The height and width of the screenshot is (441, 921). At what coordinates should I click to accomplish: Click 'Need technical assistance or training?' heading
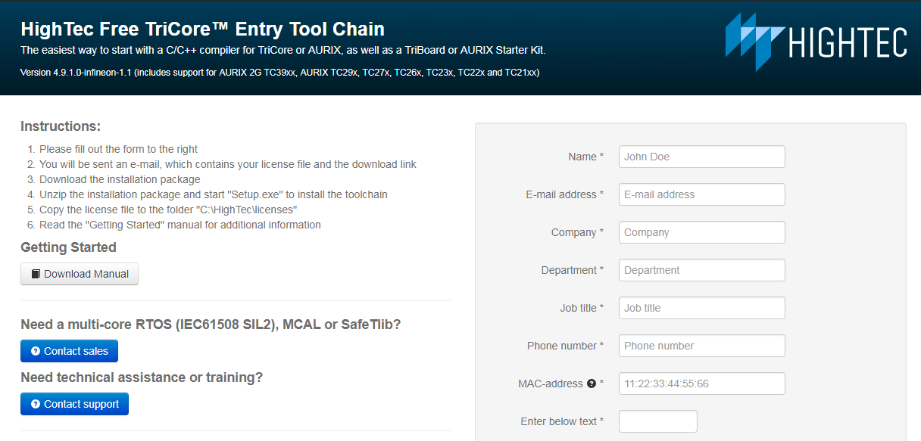click(x=142, y=377)
